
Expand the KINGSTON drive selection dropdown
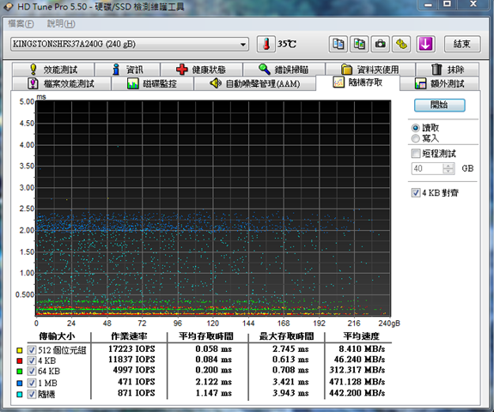243,44
